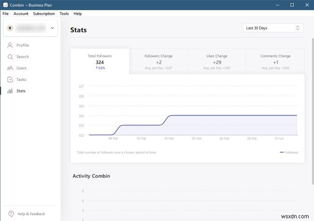This screenshot has height=221, width=314.
Task: Toggle the Followers legend entry in chart
Action: click(289, 153)
